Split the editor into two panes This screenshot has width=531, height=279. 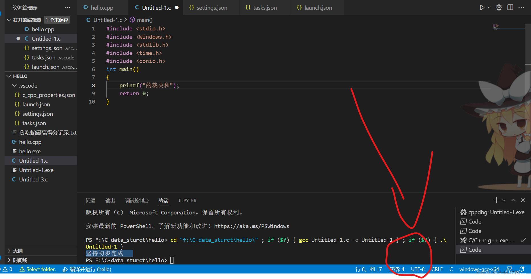coord(510,7)
